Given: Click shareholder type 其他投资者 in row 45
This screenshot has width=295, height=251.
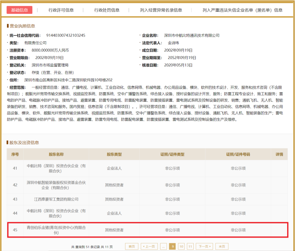Looking at the screenshot, I should coord(114,230).
